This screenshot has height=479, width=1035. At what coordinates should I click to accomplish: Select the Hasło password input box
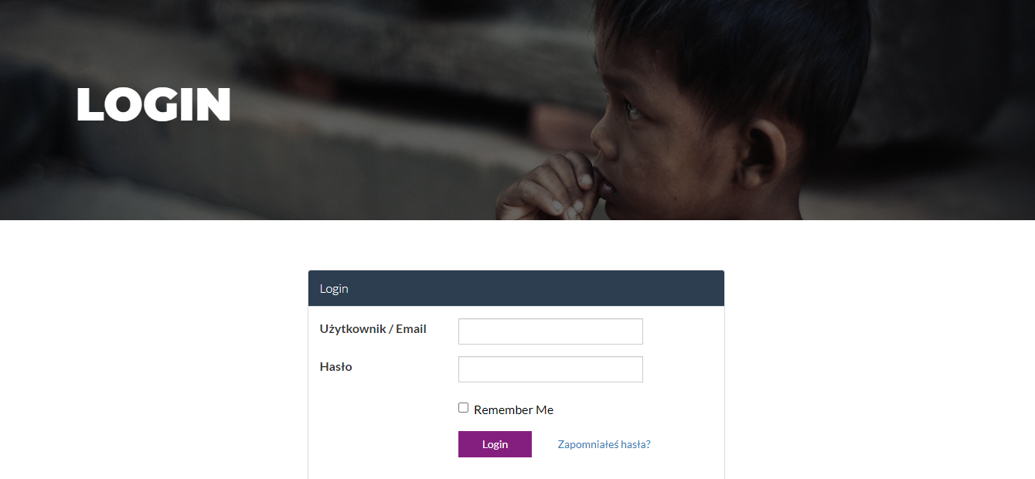[550, 369]
